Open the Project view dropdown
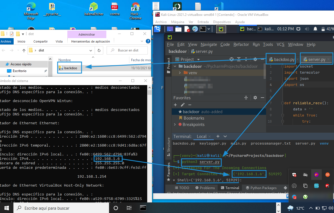 click(198, 60)
